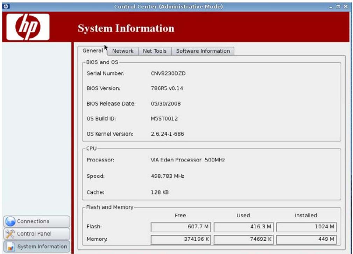Click the System Information chart icon

pyautogui.click(x=10, y=247)
